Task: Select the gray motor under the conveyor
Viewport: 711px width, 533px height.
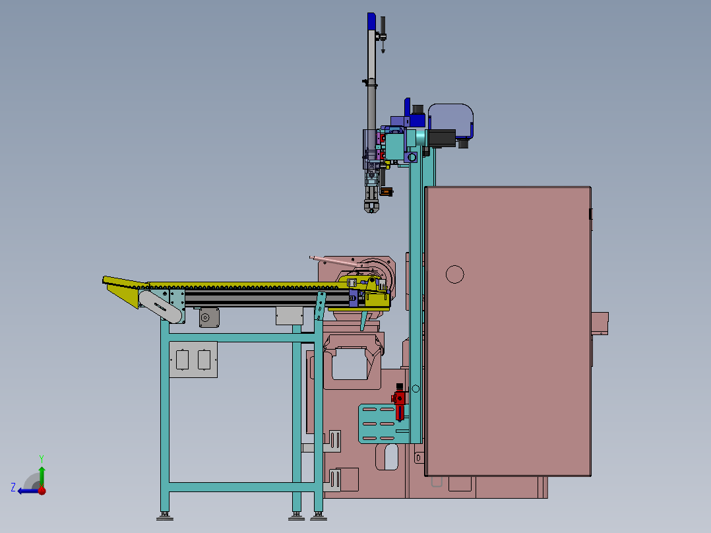Action: tap(209, 317)
